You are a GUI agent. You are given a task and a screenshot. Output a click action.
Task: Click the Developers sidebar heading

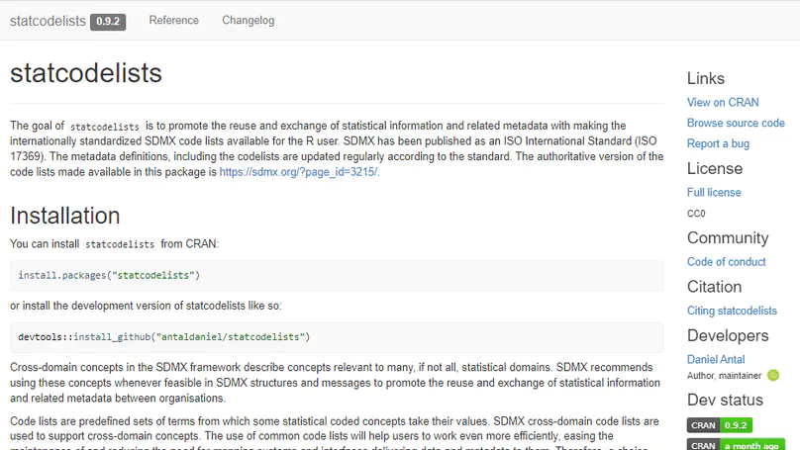(x=728, y=336)
